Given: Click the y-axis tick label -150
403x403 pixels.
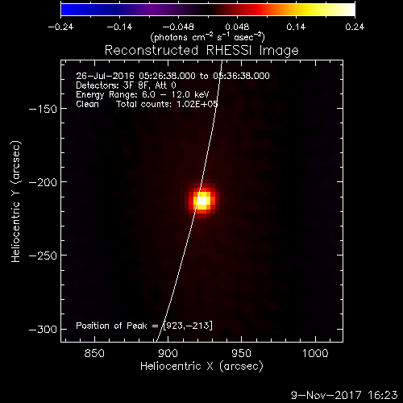Looking at the screenshot, I should click(43, 109).
